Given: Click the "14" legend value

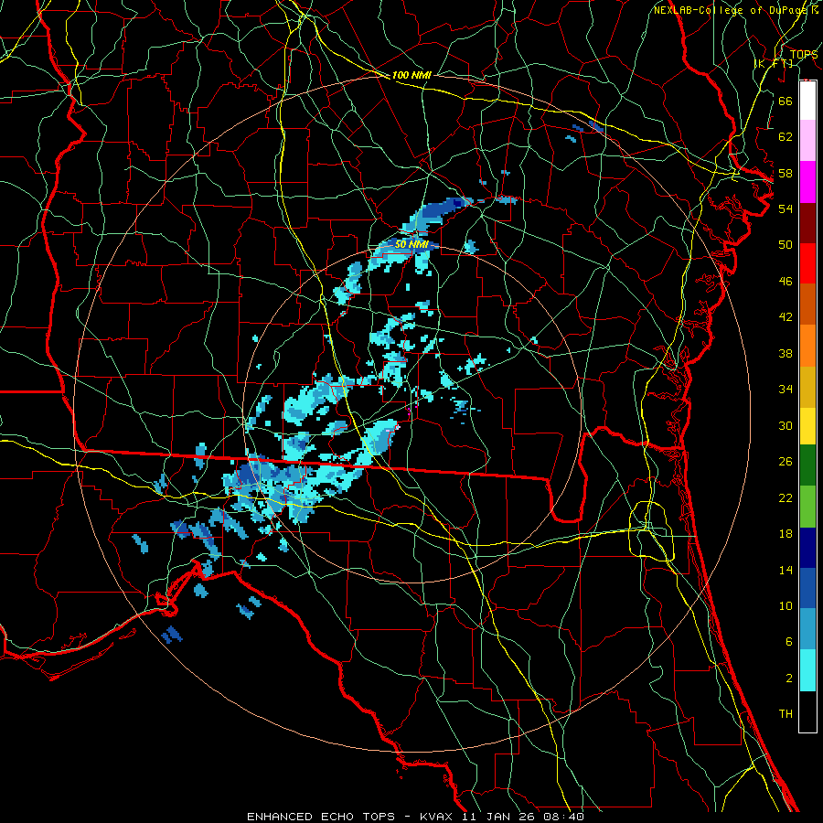Looking at the screenshot, I should click(786, 570).
